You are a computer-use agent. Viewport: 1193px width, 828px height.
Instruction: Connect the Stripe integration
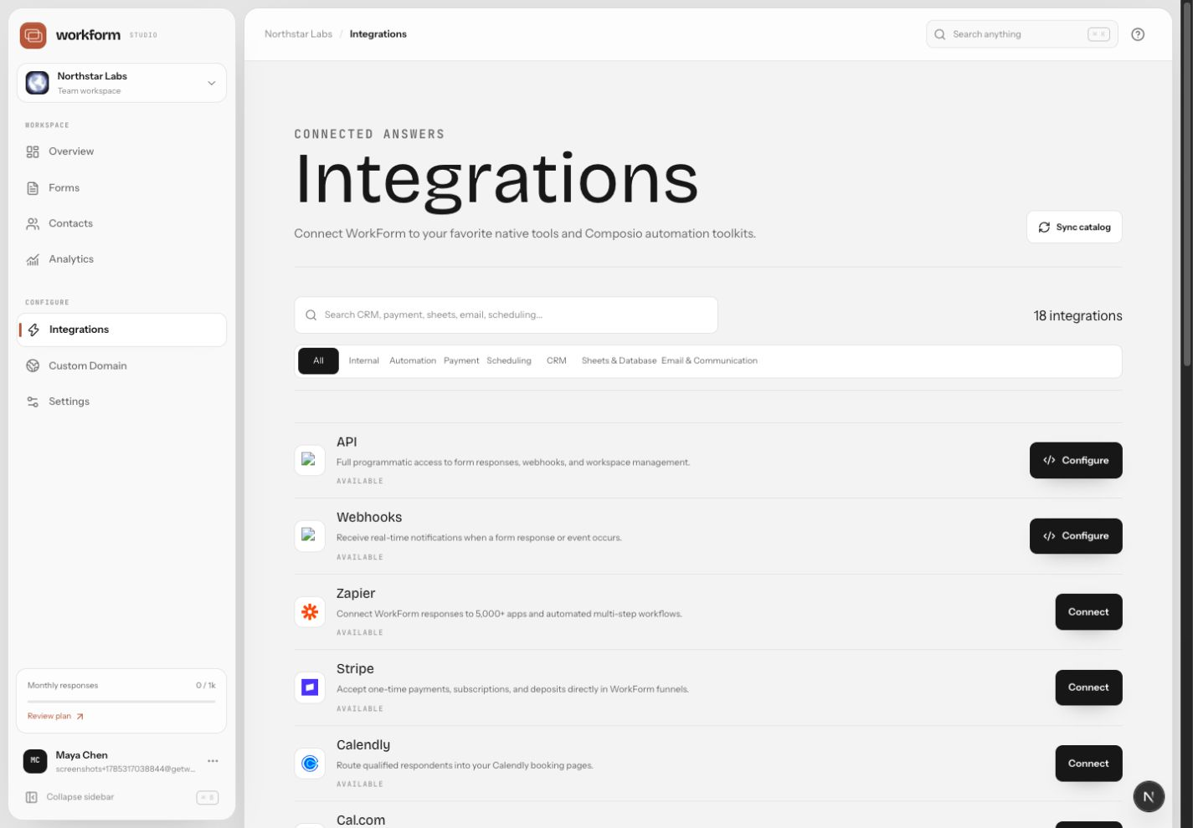pos(1088,687)
